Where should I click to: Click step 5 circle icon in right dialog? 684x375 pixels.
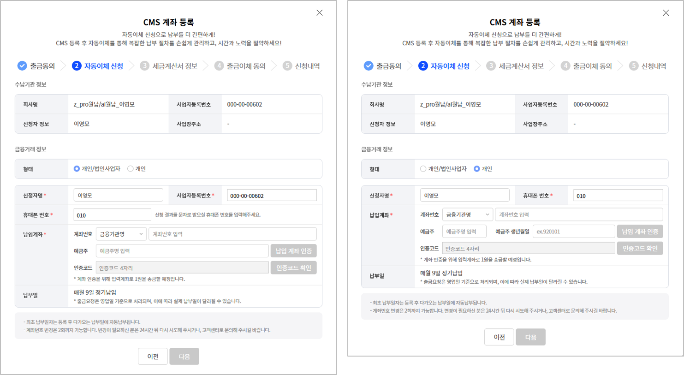634,66
